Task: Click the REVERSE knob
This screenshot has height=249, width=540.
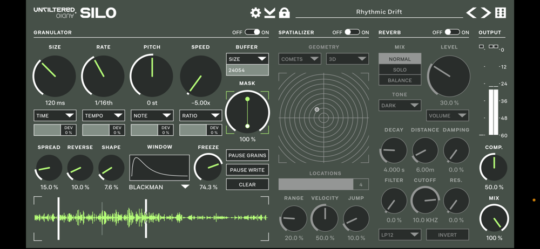Action: click(80, 168)
